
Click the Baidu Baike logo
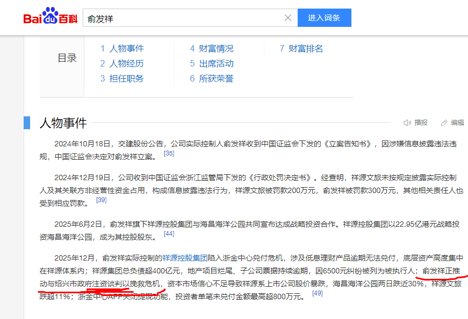(51, 16)
